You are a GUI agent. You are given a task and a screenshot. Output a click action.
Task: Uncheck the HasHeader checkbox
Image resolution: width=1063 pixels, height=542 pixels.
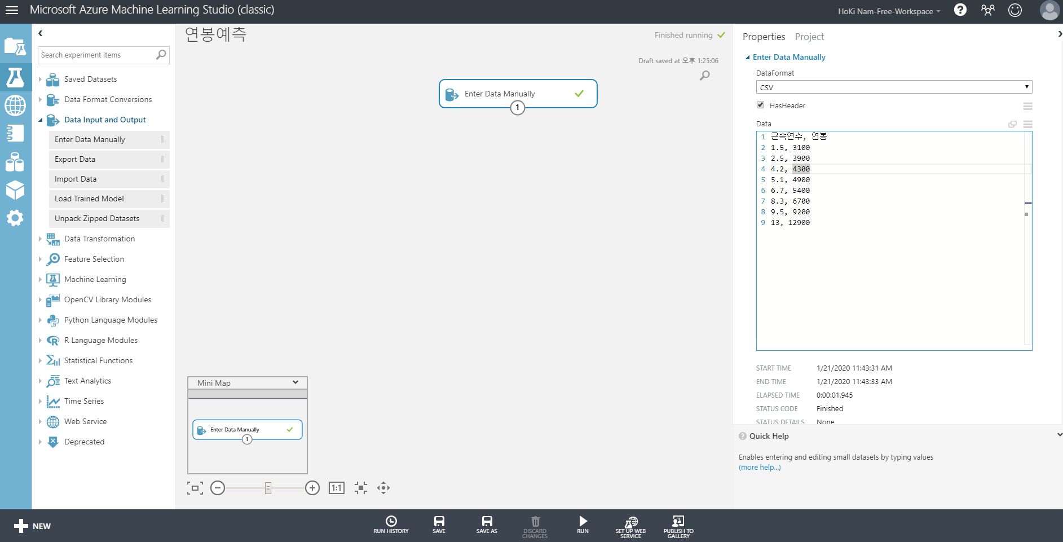tap(760, 104)
